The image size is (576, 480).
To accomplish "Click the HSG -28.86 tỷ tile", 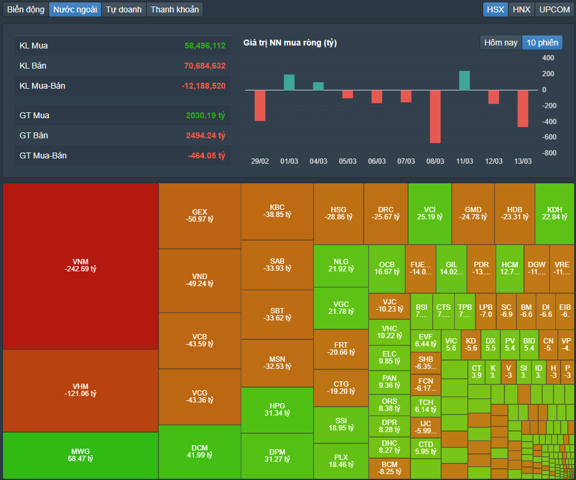I will (338, 214).
